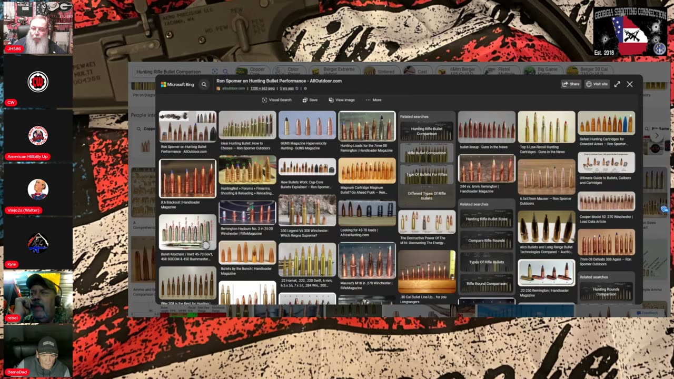Open Alco Bullets and Long Range thumbnail

click(547, 227)
